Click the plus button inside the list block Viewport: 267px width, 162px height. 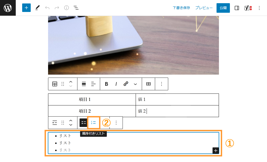pos(215,150)
